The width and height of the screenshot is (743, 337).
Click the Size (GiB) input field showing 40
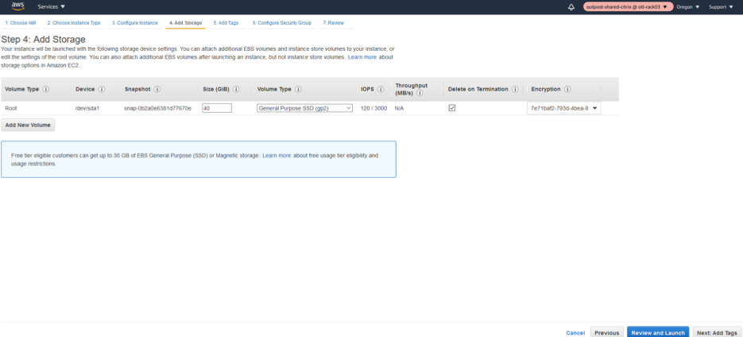217,108
